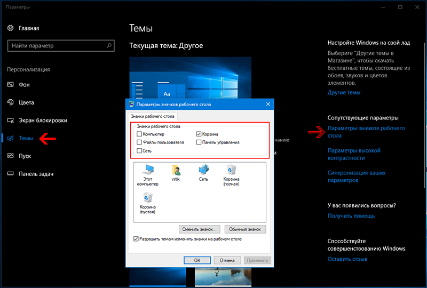
Task: Open Параметры высокой контрастности link
Action: pyautogui.click(x=354, y=154)
